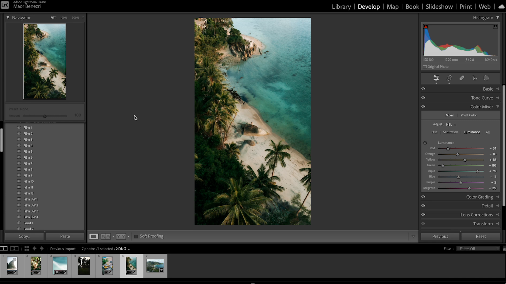Enable the Soft Proofing checkbox
506x284 pixels.
click(x=136, y=236)
